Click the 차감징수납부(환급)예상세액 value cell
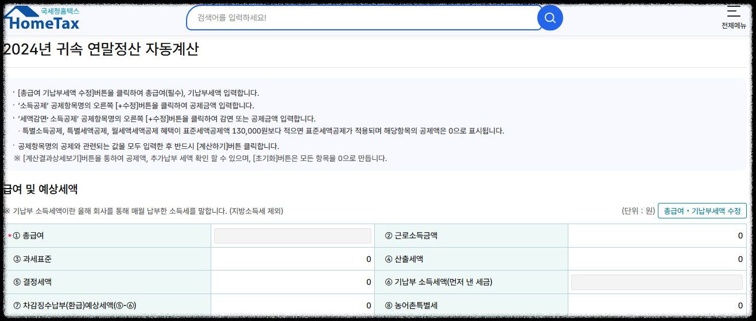Image resolution: width=756 pixels, height=321 pixels. click(x=293, y=306)
